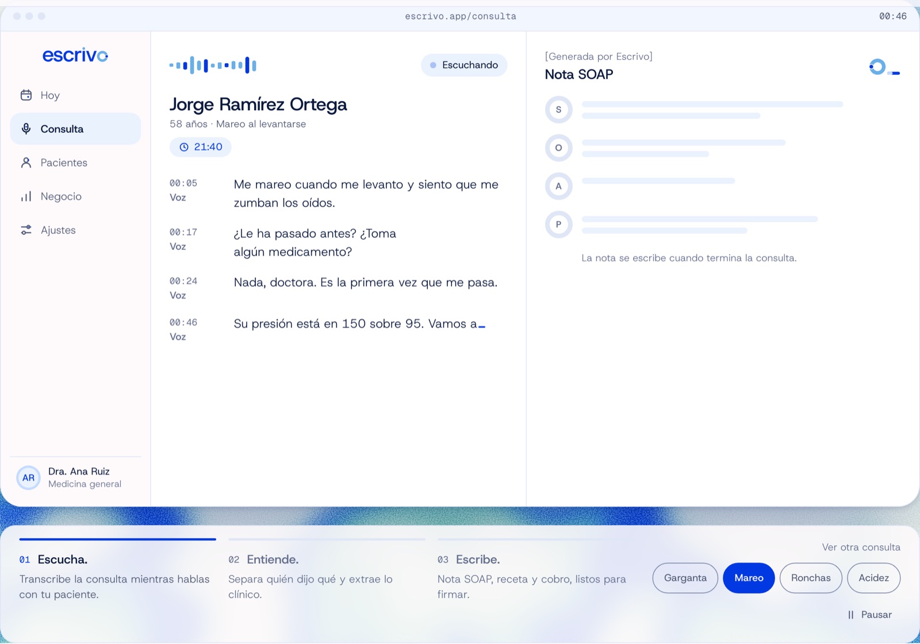This screenshot has height=644, width=920.
Task: Click the A section circle in Nota SOAP
Action: (x=558, y=186)
